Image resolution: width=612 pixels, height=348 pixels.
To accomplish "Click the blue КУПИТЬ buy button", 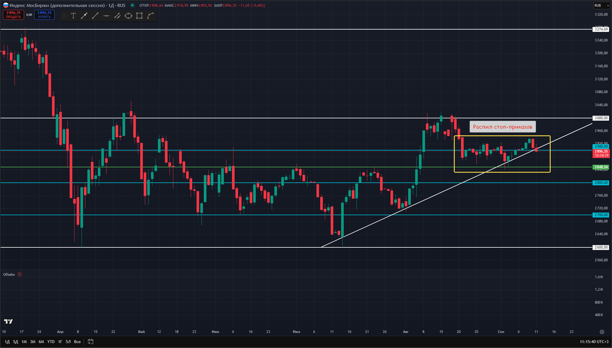I will tap(44, 15).
